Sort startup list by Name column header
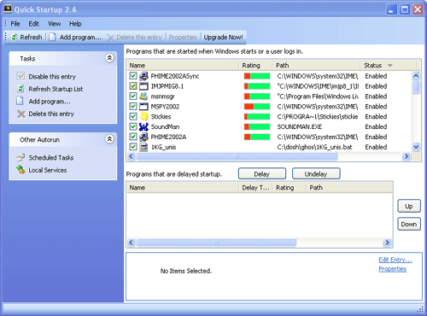 (x=183, y=66)
